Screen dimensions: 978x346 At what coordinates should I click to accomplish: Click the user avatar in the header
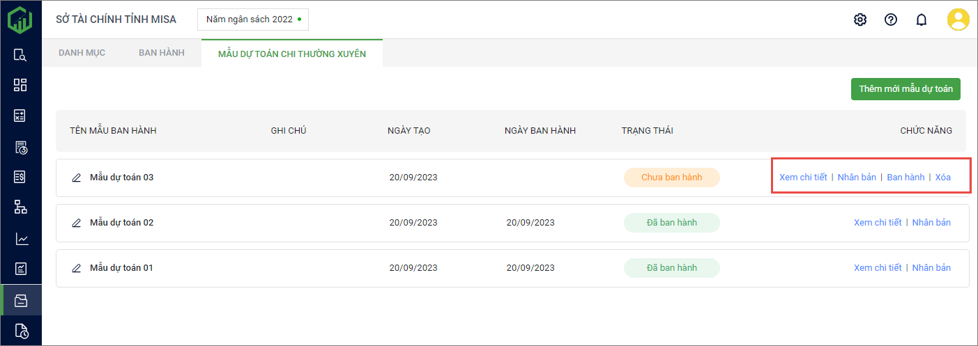958,19
